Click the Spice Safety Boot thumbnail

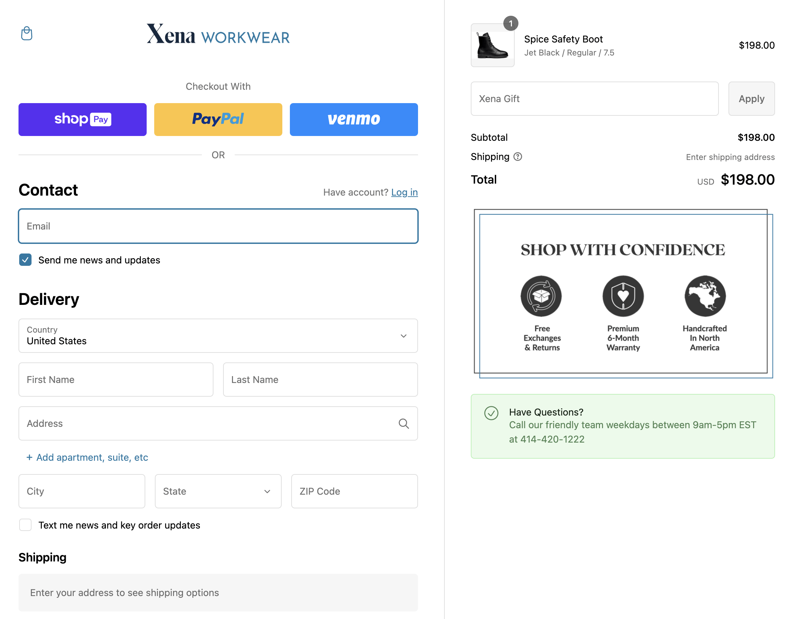click(x=492, y=45)
